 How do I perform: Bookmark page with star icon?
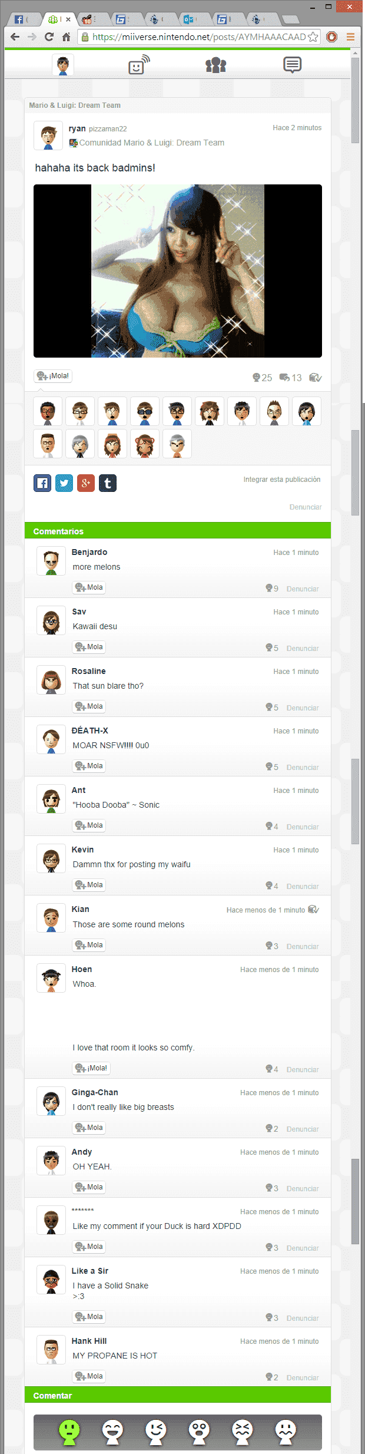point(313,37)
